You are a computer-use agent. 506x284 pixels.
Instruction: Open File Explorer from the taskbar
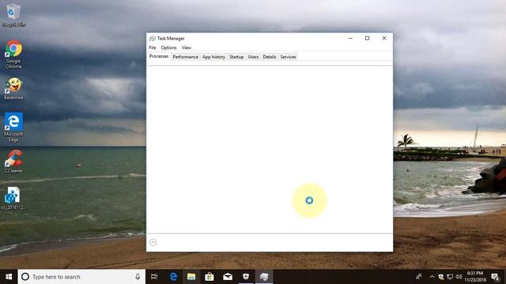point(191,277)
